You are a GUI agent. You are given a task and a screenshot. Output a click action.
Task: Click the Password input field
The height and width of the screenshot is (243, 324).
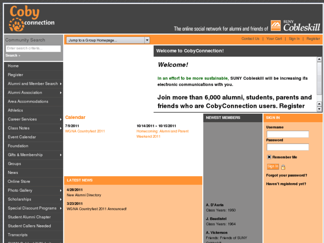pyautogui.click(x=287, y=147)
